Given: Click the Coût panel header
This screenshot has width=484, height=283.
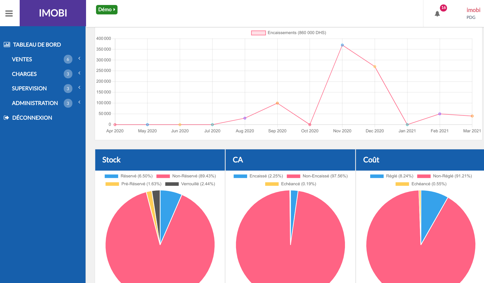Looking at the screenshot, I should coord(420,160).
